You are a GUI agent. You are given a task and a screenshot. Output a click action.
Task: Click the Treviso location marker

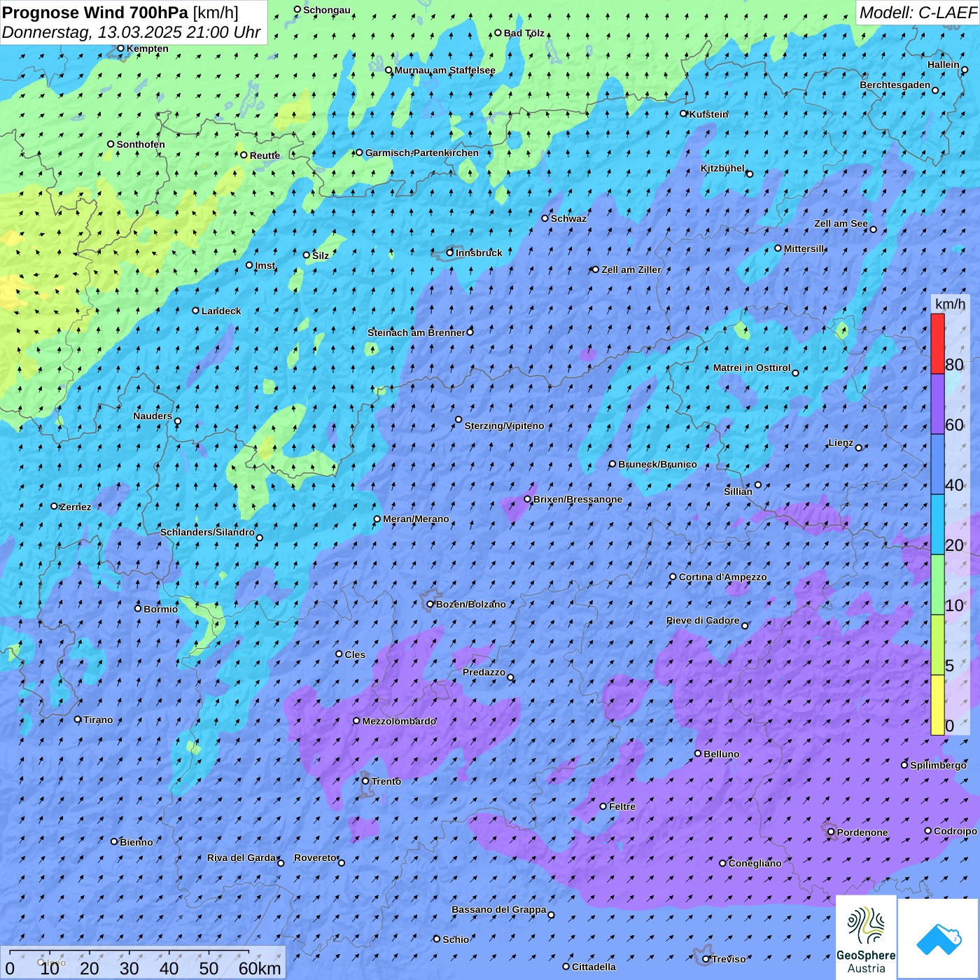click(x=706, y=959)
